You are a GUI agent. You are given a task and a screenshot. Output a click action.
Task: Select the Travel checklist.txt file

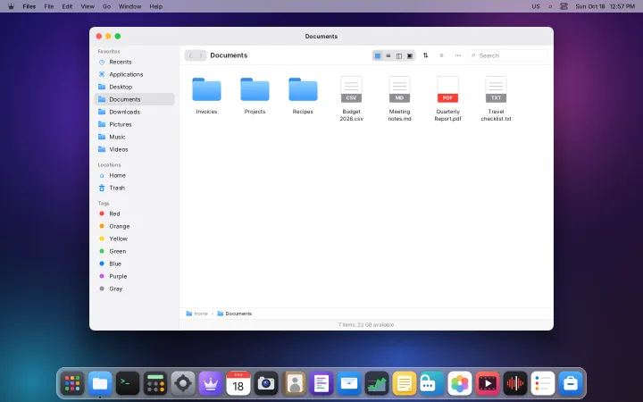pyautogui.click(x=497, y=99)
